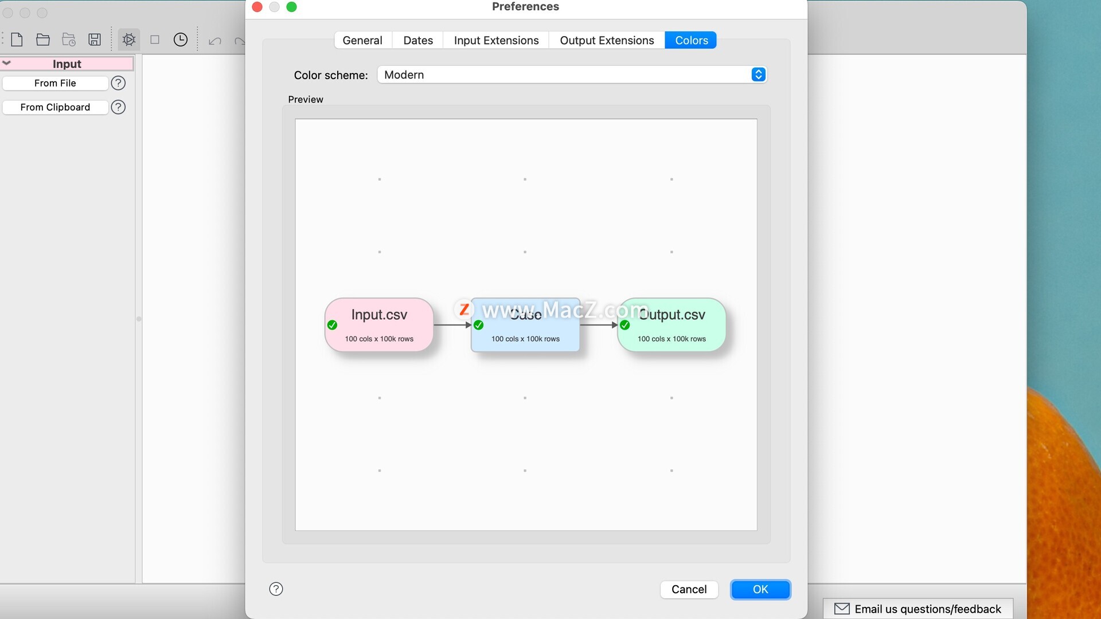Save using the floppy disk icon
Screen dimensions: 1101x619
95,40
